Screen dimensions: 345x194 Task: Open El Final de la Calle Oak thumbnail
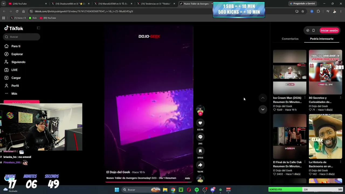pos(290,136)
